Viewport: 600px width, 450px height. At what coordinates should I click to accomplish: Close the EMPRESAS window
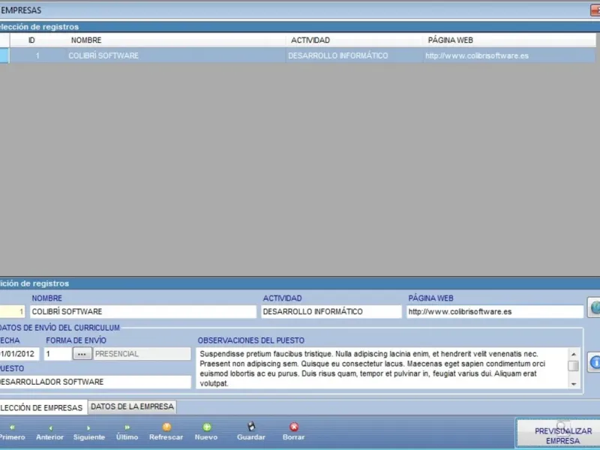pos(595,10)
